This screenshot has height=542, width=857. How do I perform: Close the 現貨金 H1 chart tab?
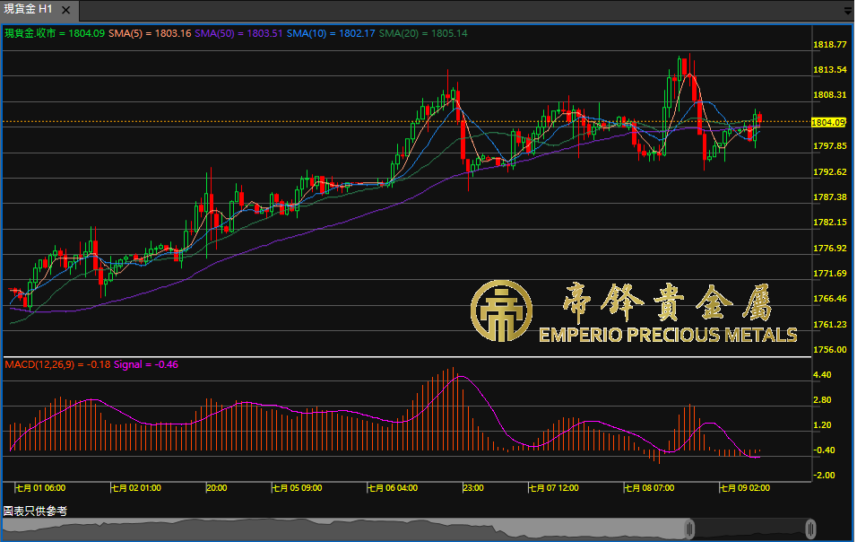click(68, 9)
